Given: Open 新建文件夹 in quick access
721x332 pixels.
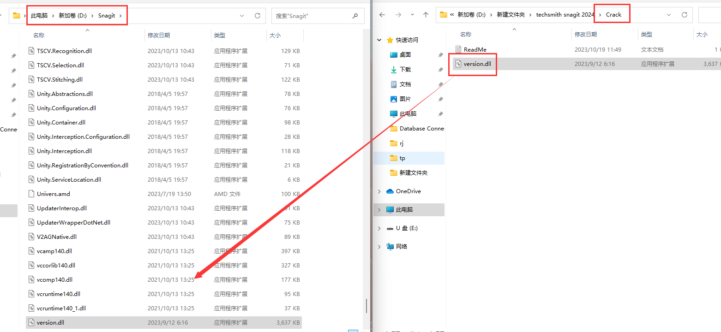Looking at the screenshot, I should coord(414,172).
